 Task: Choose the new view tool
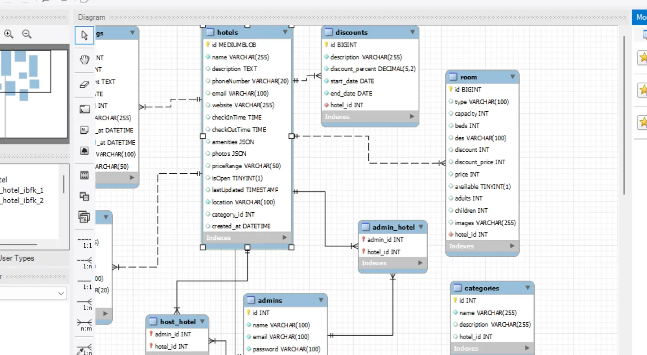(84, 196)
